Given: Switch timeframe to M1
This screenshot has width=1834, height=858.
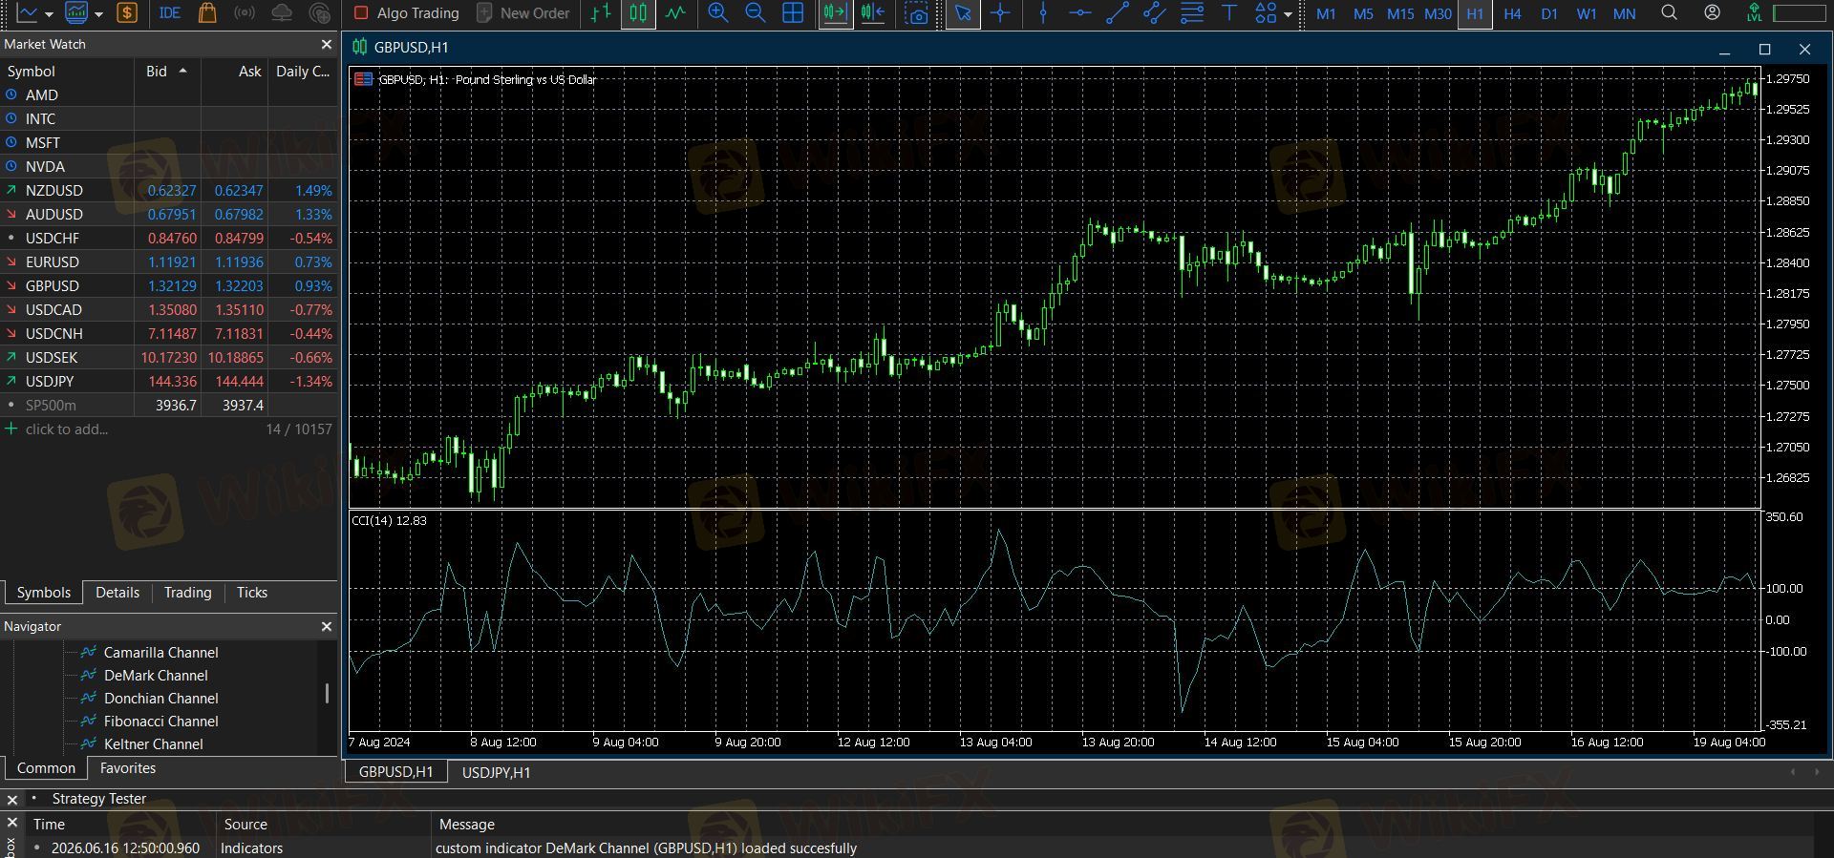Looking at the screenshot, I should coord(1326,13).
